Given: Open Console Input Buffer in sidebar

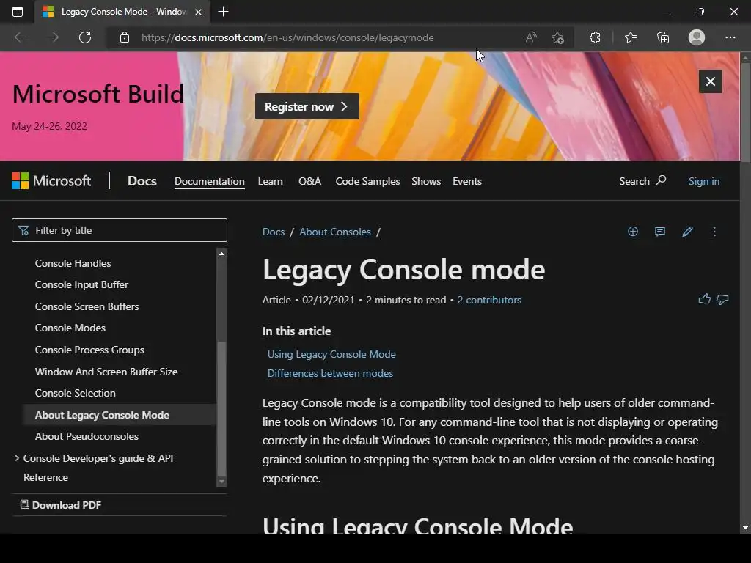Looking at the screenshot, I should tap(81, 284).
